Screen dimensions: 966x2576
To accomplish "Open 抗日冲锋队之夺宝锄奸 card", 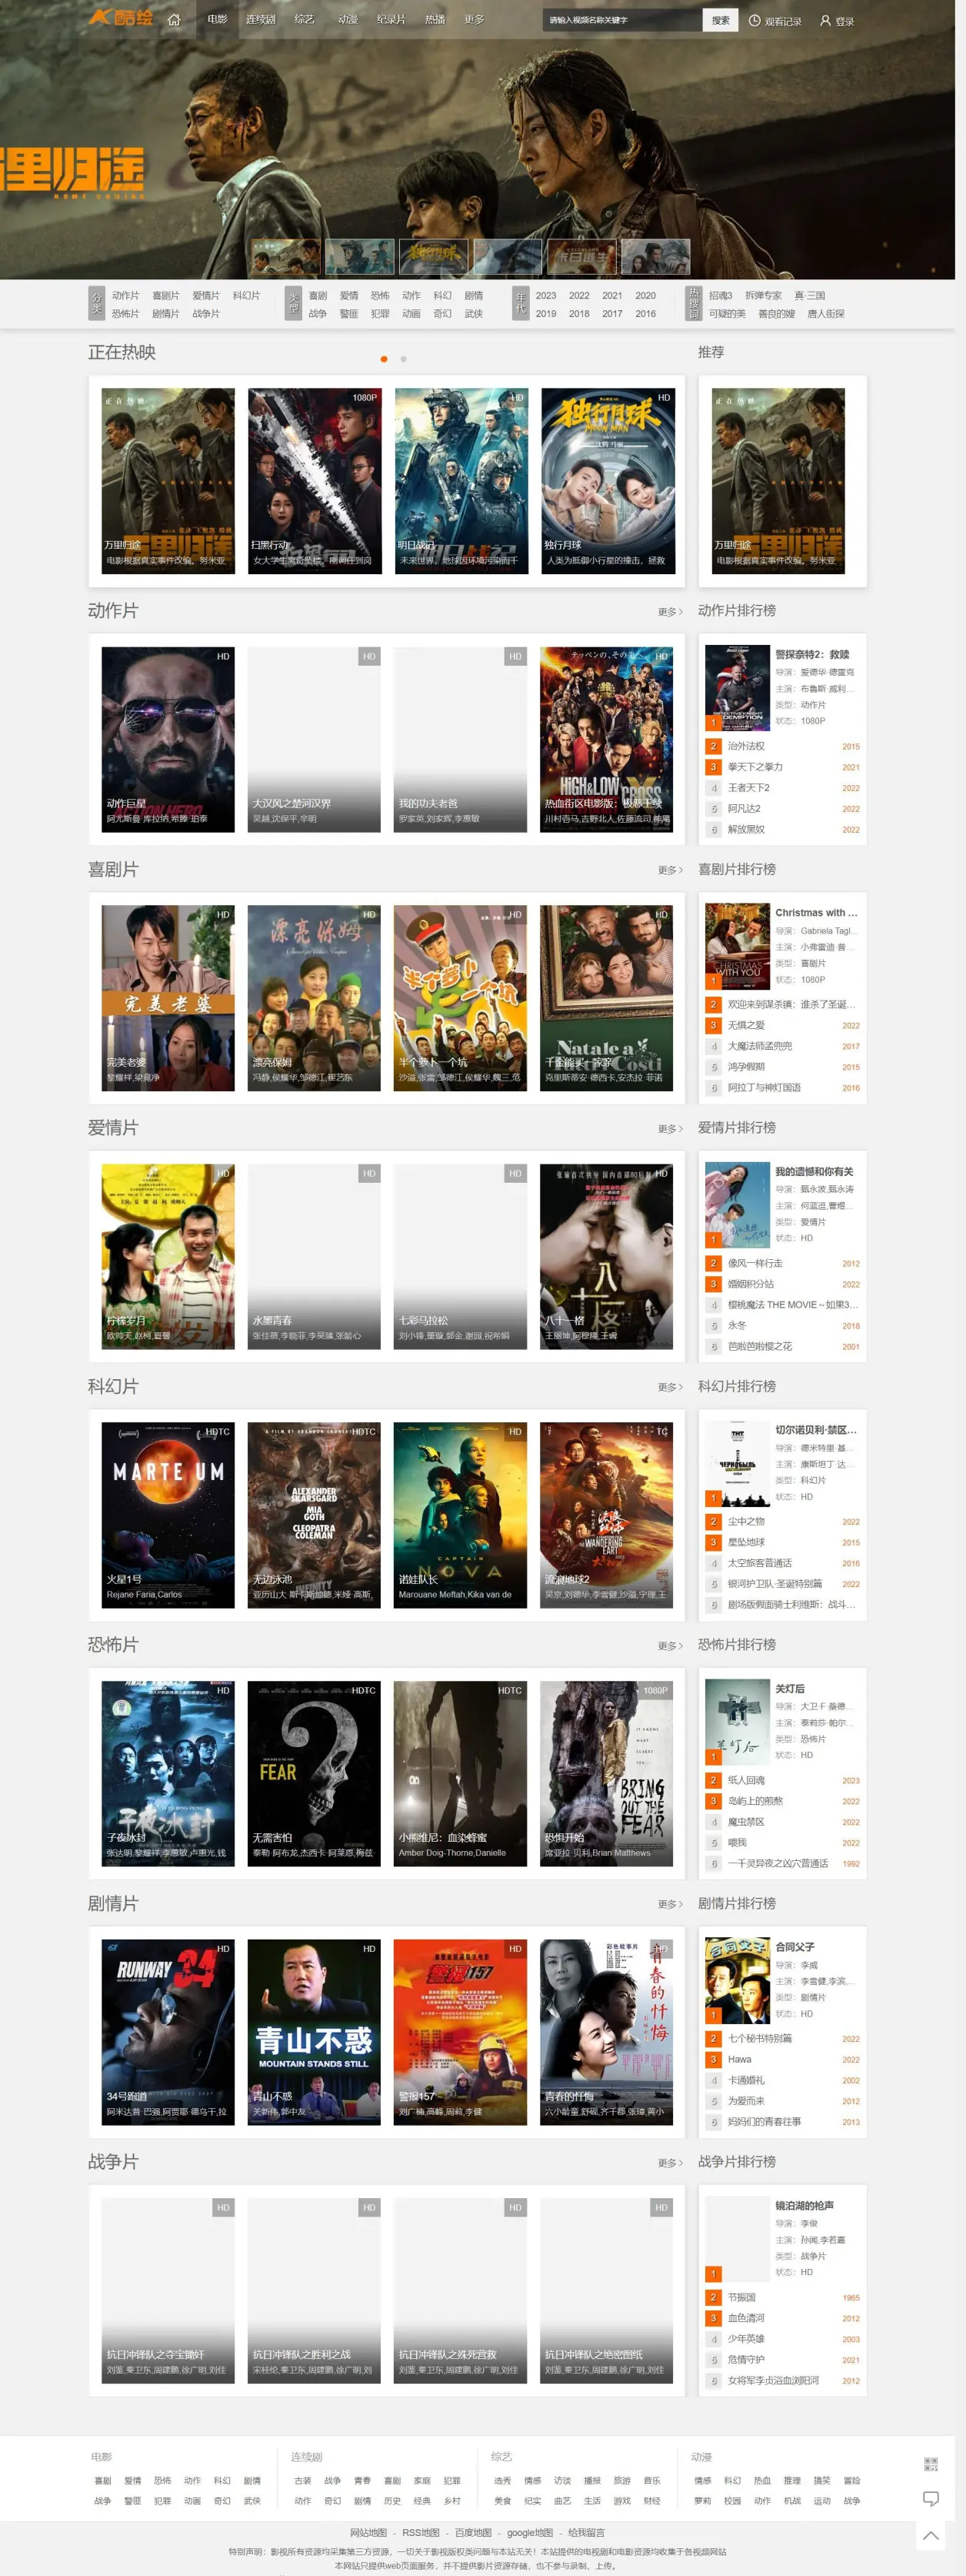I will (168, 2291).
